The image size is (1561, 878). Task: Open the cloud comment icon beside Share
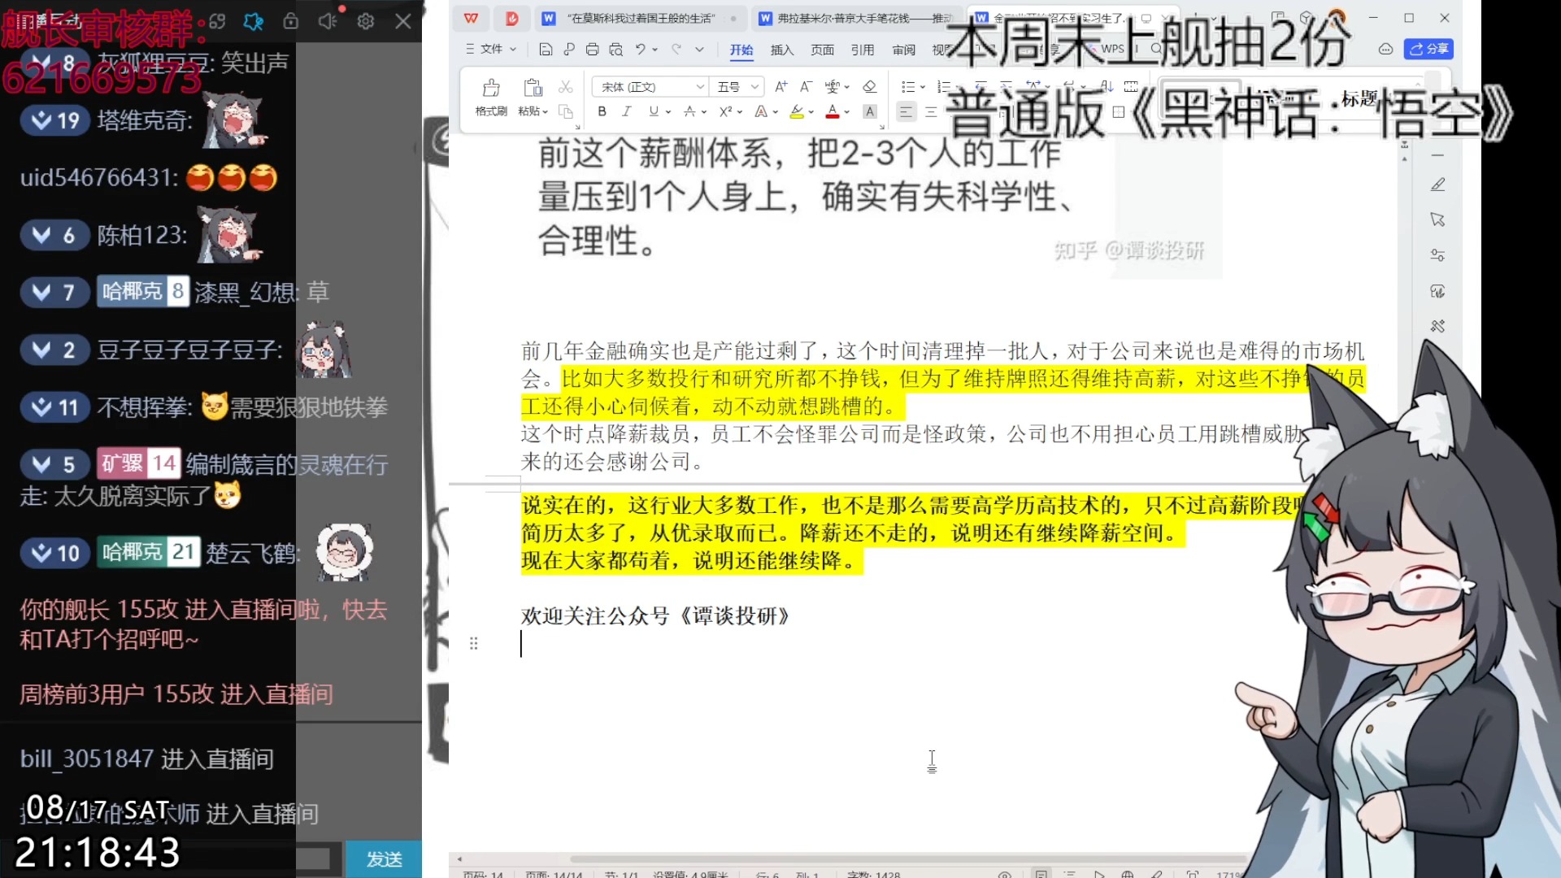(x=1385, y=50)
